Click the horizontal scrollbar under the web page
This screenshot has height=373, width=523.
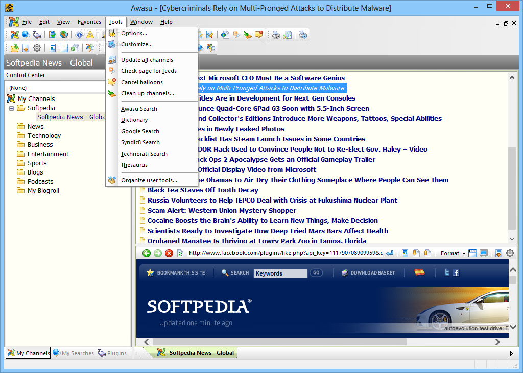tap(279, 342)
